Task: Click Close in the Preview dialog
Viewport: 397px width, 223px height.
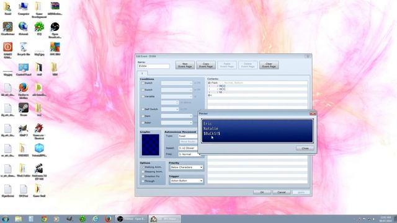Action: (x=305, y=148)
